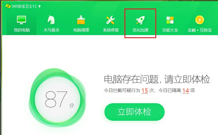Switch to the 电脑清理 tab label
The image size is (218, 135).
(81, 30)
